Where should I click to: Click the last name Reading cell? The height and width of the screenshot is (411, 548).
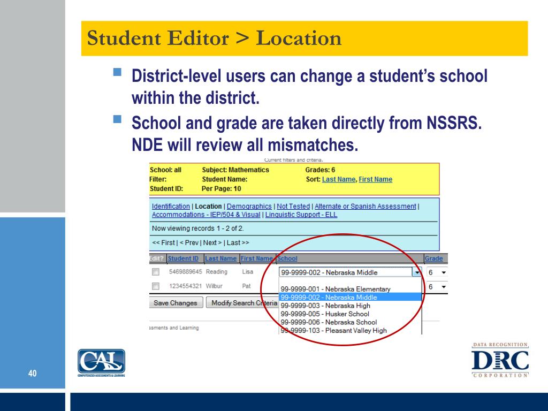217,271
